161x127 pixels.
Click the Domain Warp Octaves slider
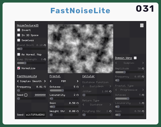click(x=130, y=99)
